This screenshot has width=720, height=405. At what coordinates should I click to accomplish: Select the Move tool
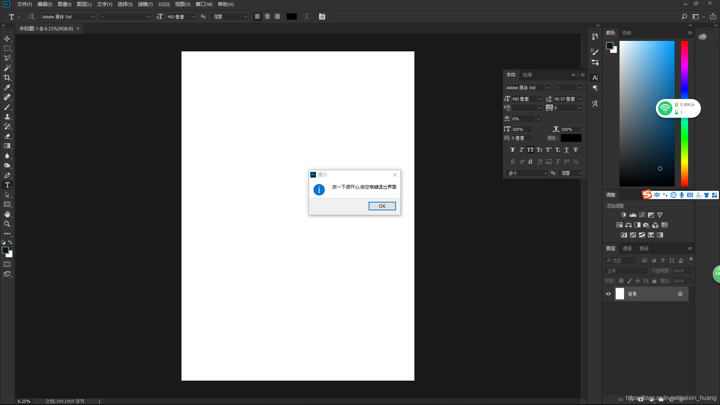[7, 39]
